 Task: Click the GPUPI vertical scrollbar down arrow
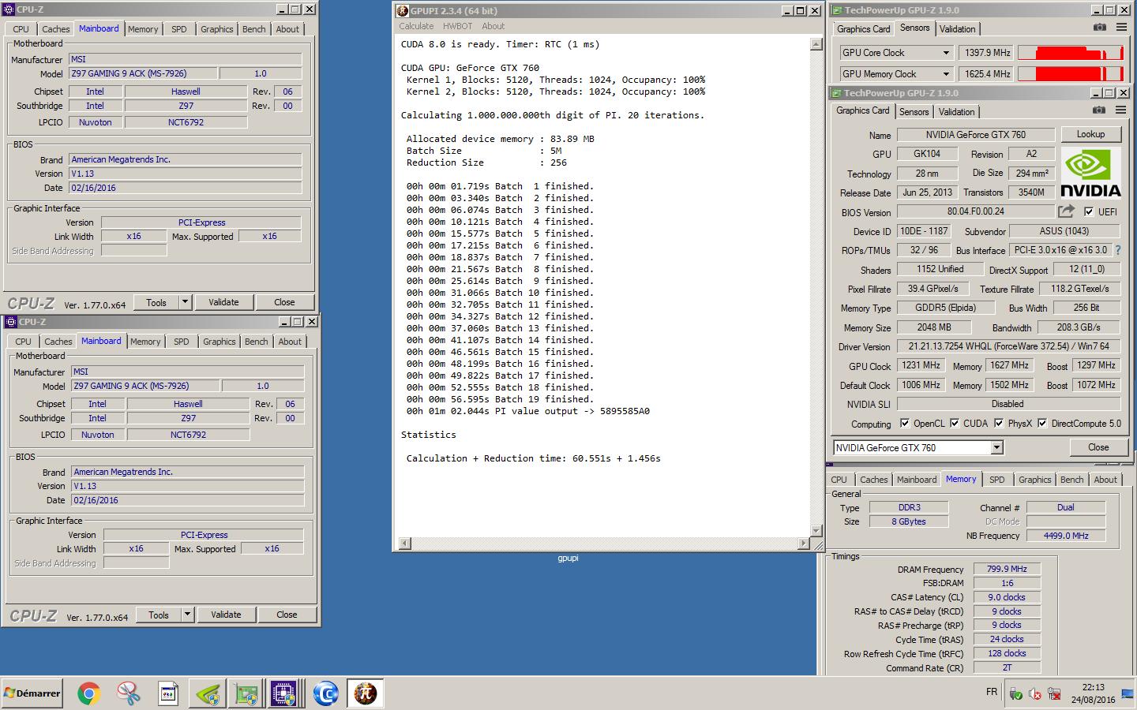point(816,531)
